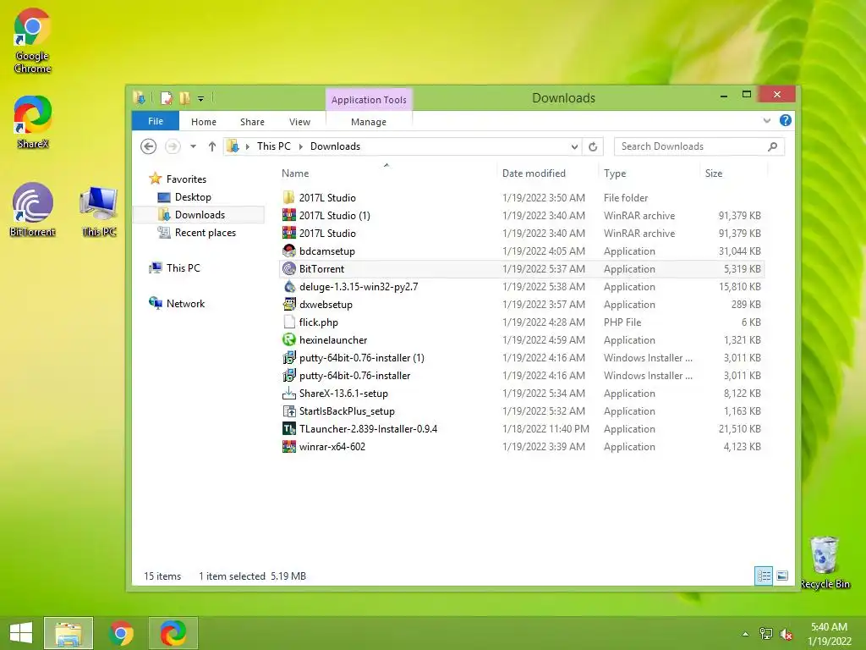Click File Explorer on the taskbar
This screenshot has width=866, height=650.
(69, 633)
